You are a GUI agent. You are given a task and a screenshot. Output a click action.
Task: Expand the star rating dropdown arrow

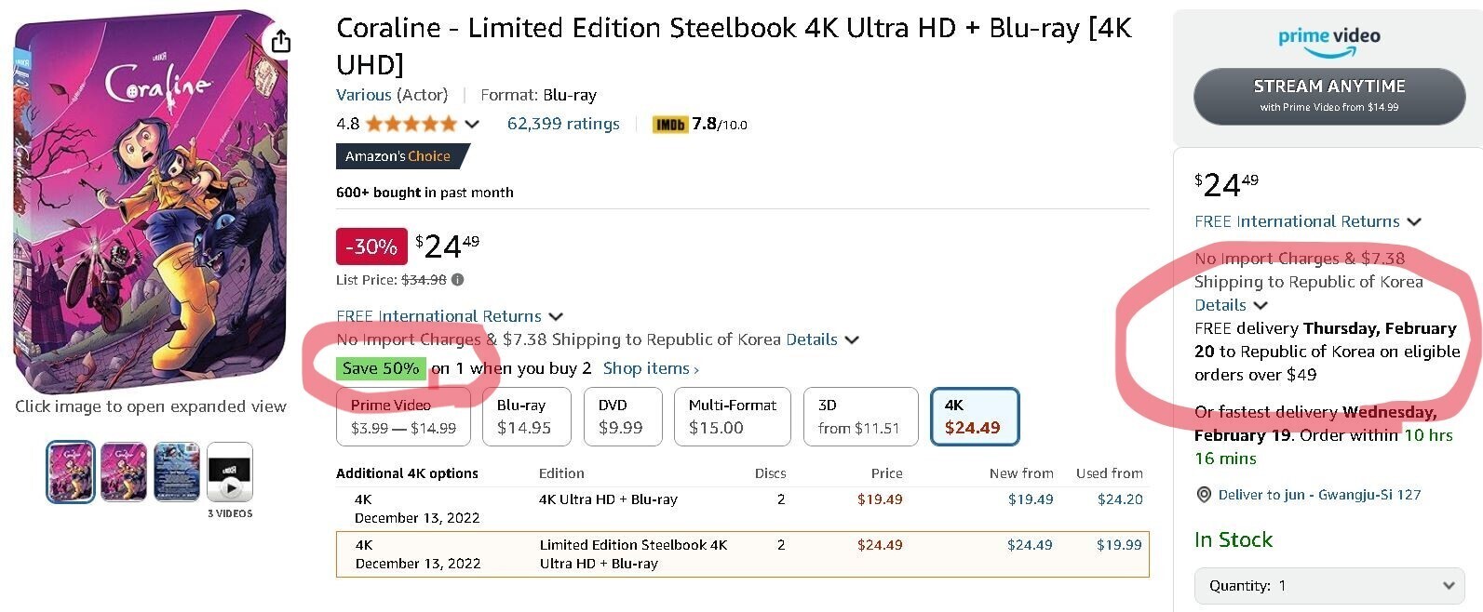[472, 124]
